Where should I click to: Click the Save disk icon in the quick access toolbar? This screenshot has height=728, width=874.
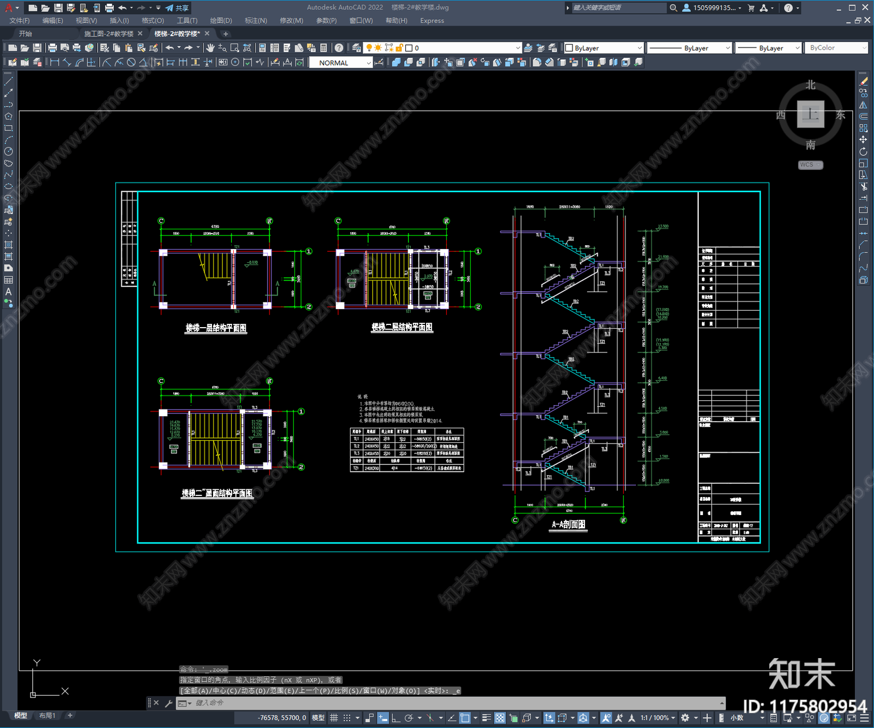pos(58,8)
